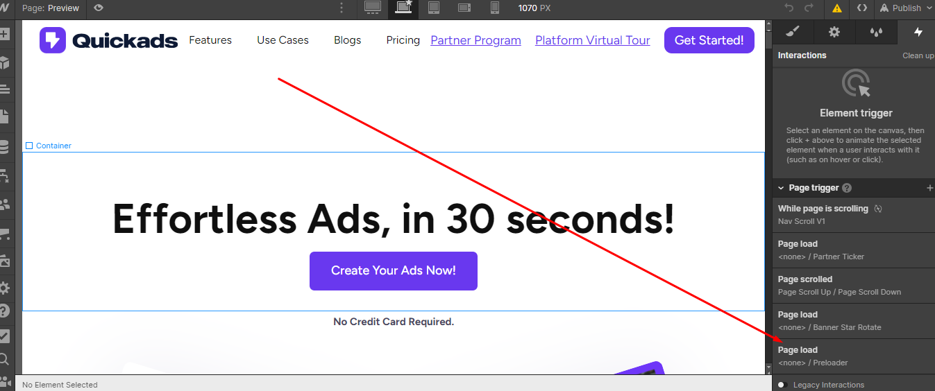
Task: Open the Assets panel
Action: (5, 261)
